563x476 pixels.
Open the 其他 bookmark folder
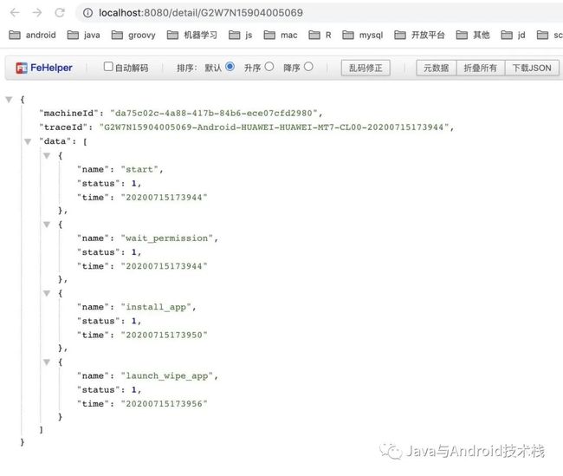click(473, 35)
